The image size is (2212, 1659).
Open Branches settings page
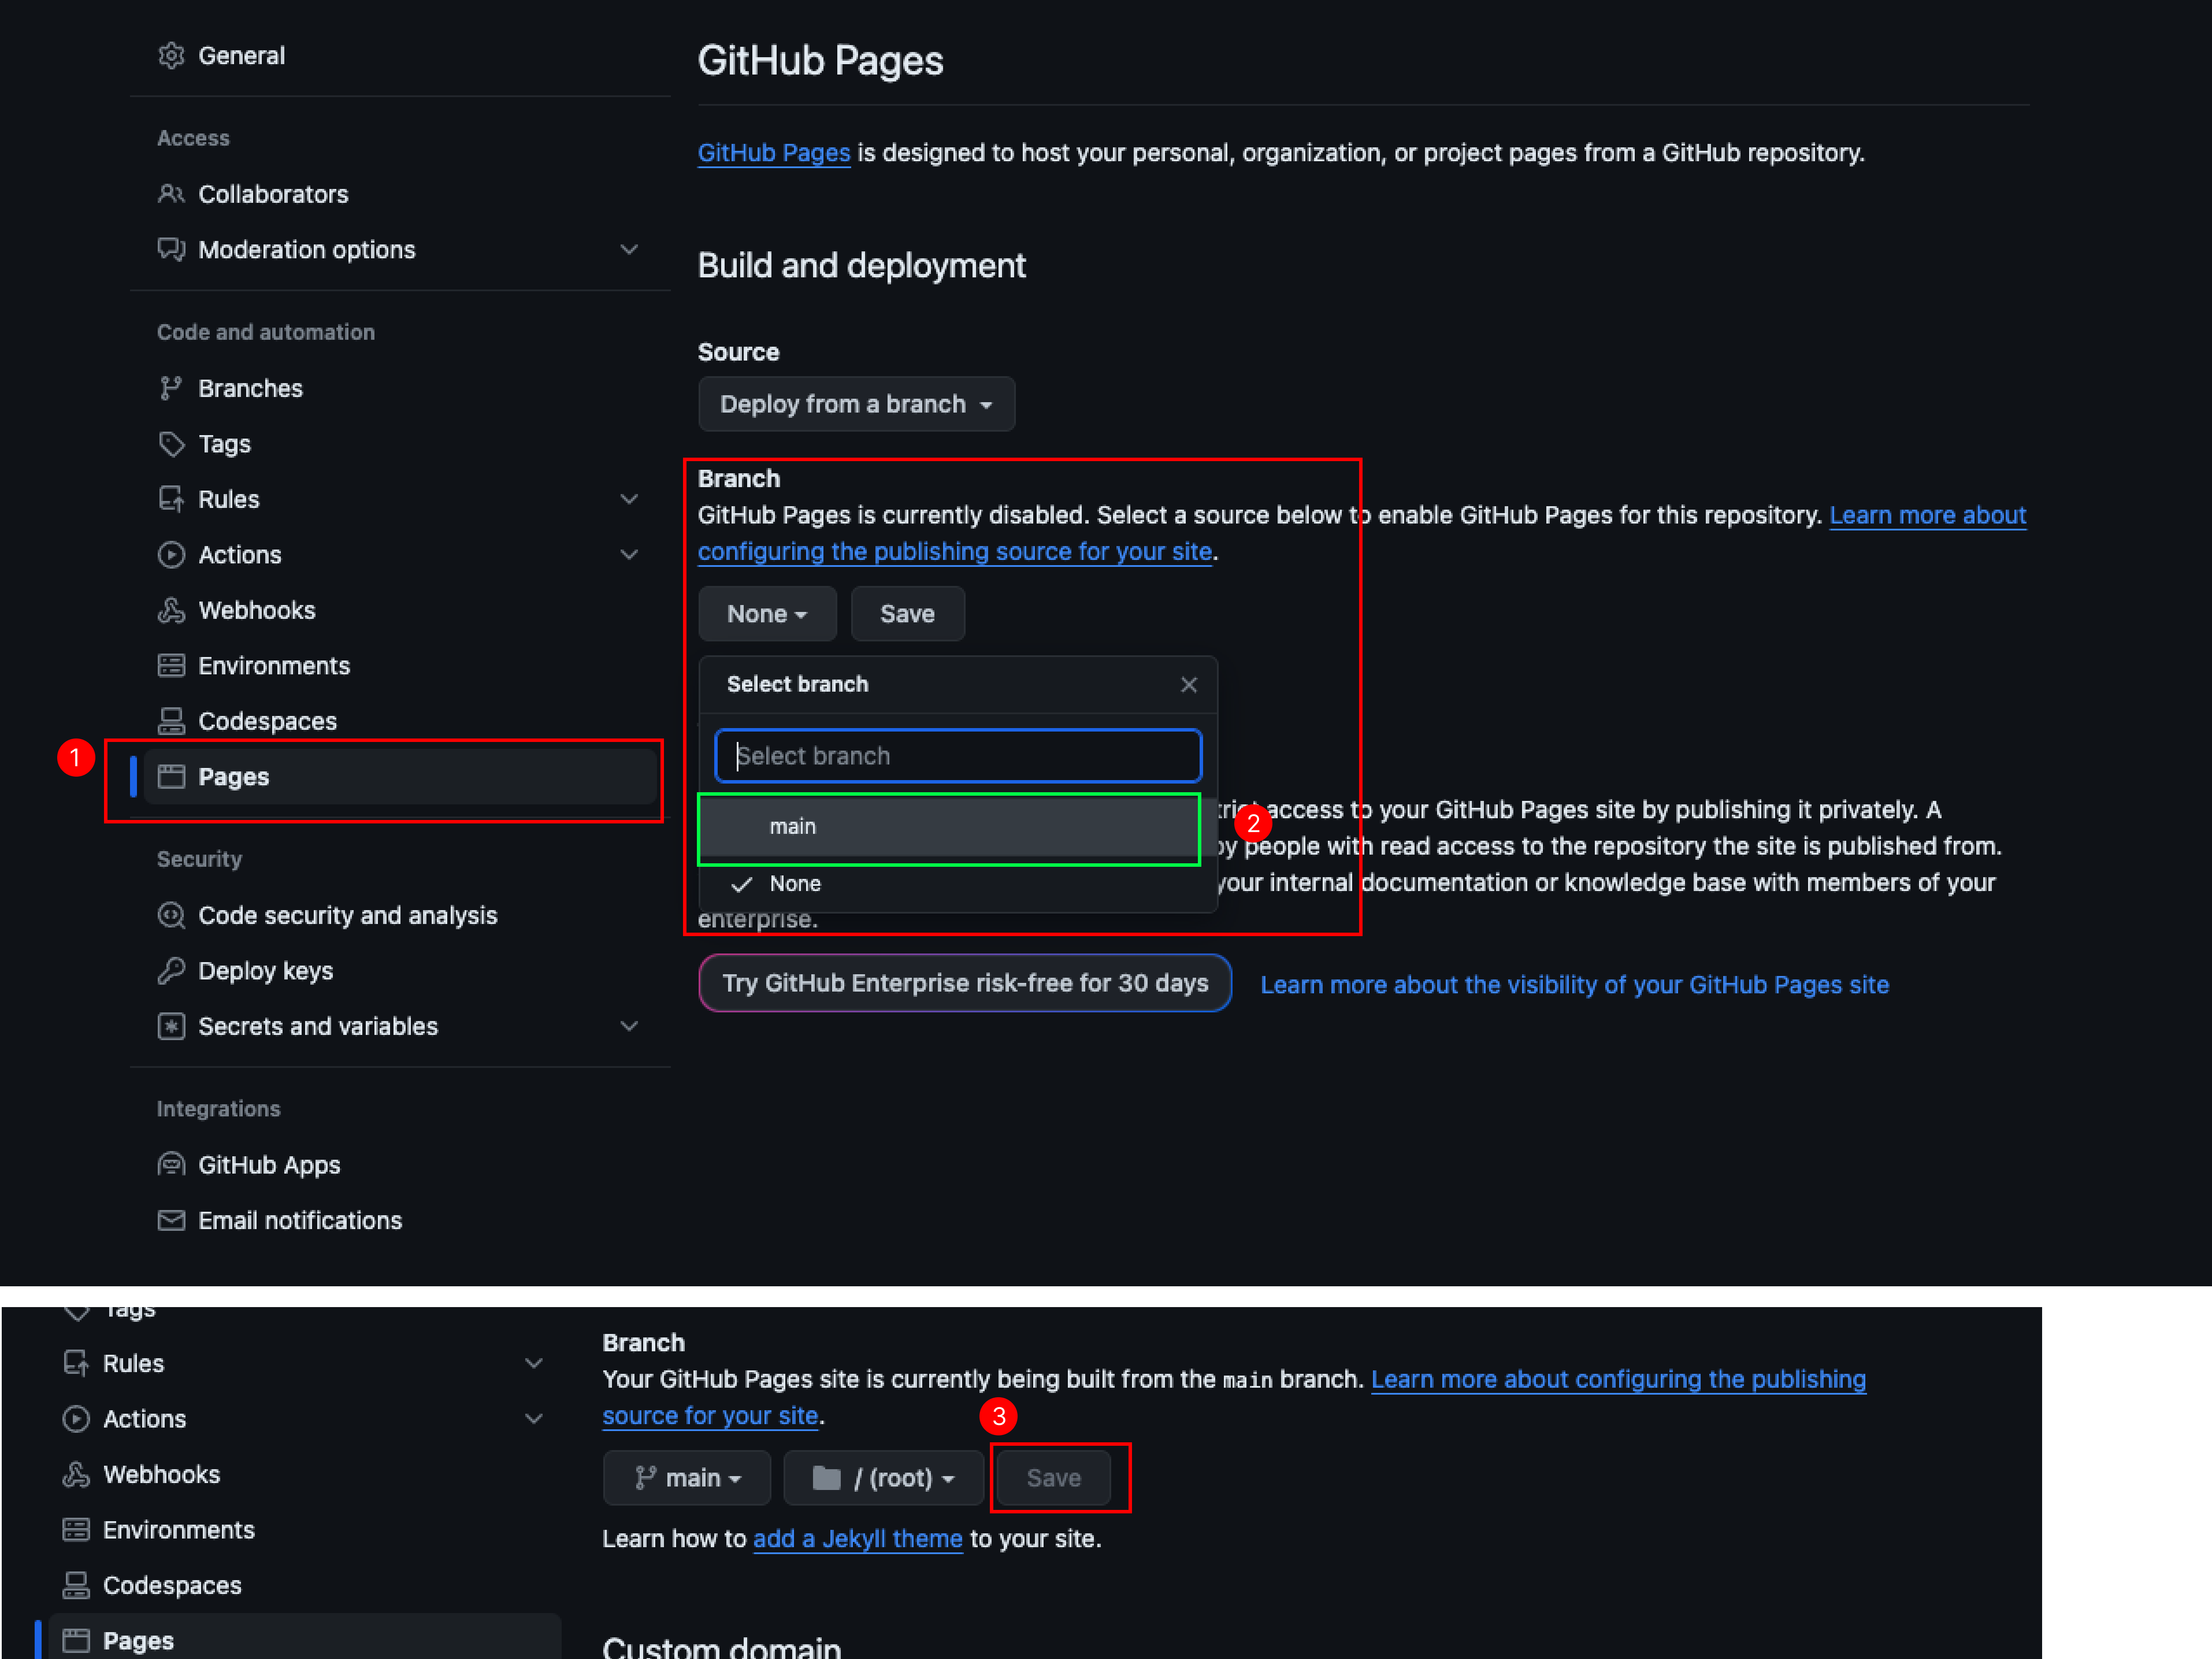tap(250, 388)
